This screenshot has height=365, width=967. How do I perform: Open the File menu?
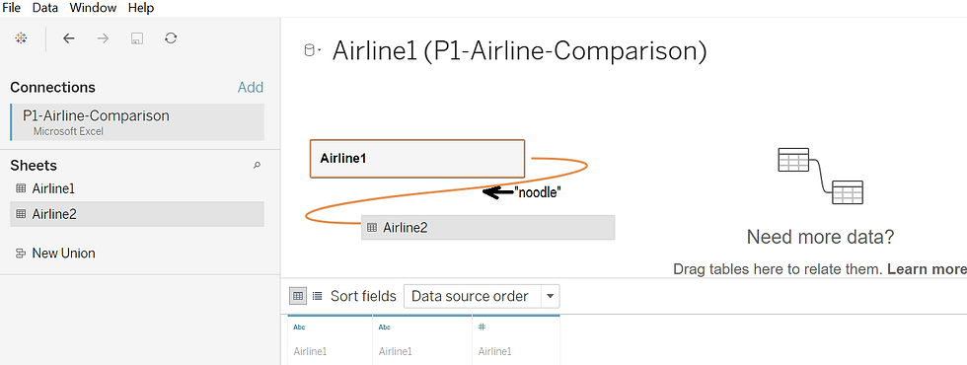click(12, 8)
